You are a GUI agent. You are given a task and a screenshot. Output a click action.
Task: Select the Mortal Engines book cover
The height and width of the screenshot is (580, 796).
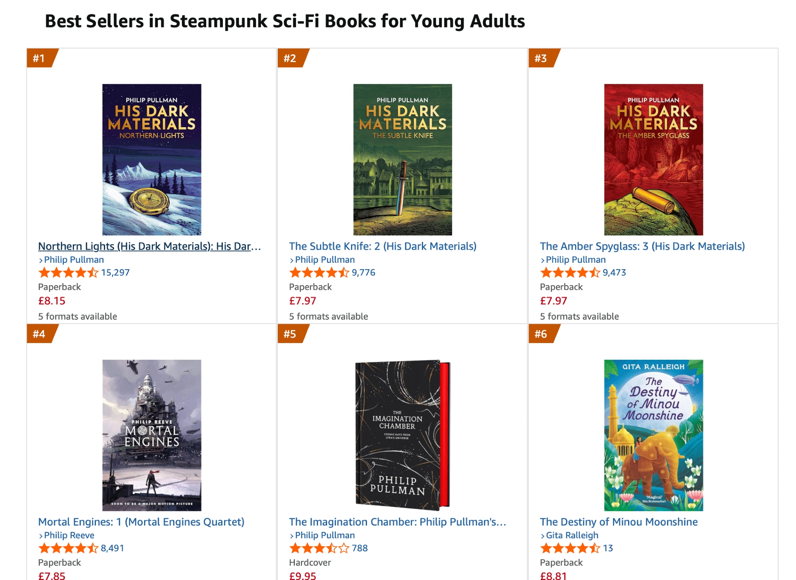point(152,435)
